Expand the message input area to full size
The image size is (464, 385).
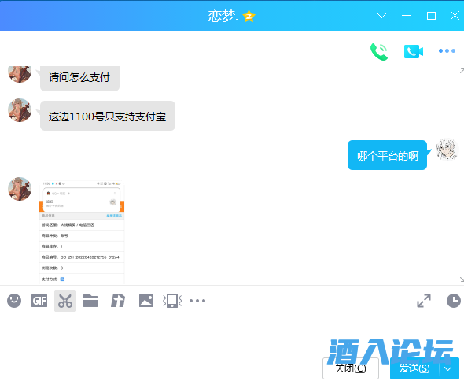click(424, 301)
